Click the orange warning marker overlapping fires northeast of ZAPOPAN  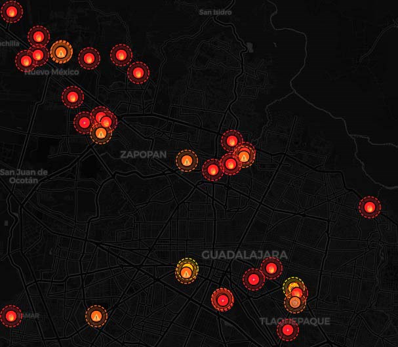click(244, 156)
